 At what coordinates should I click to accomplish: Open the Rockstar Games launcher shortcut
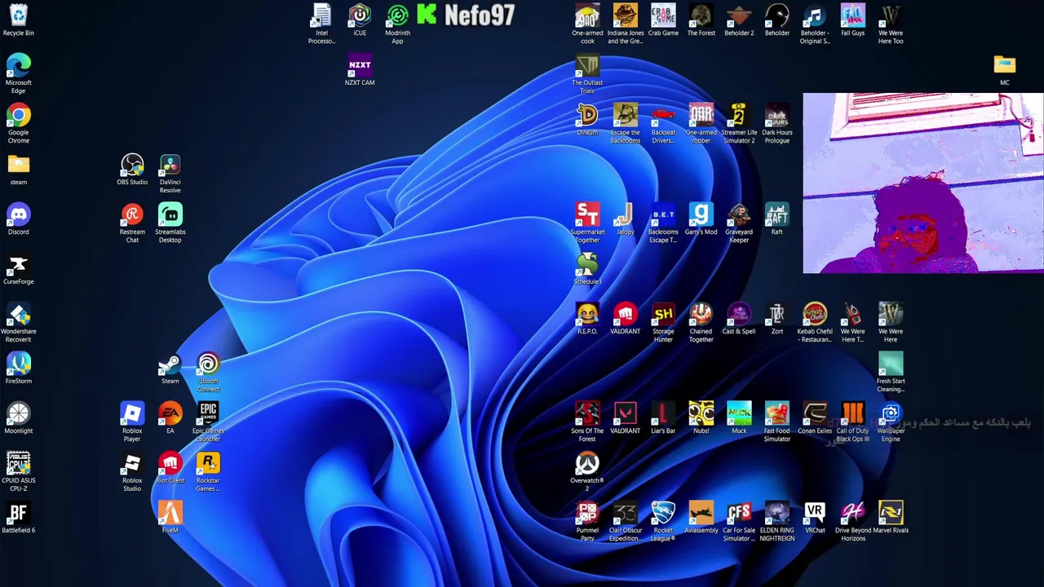208,472
